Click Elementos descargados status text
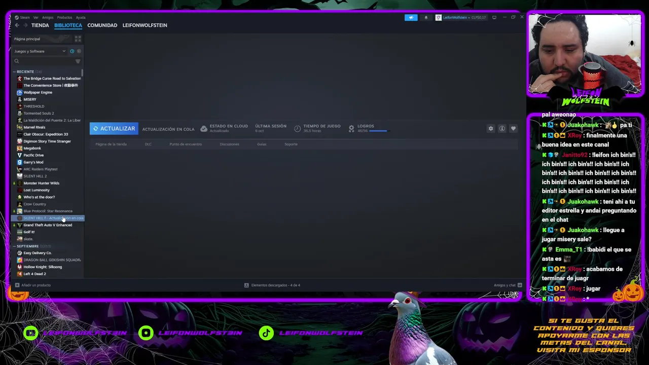 276,285
